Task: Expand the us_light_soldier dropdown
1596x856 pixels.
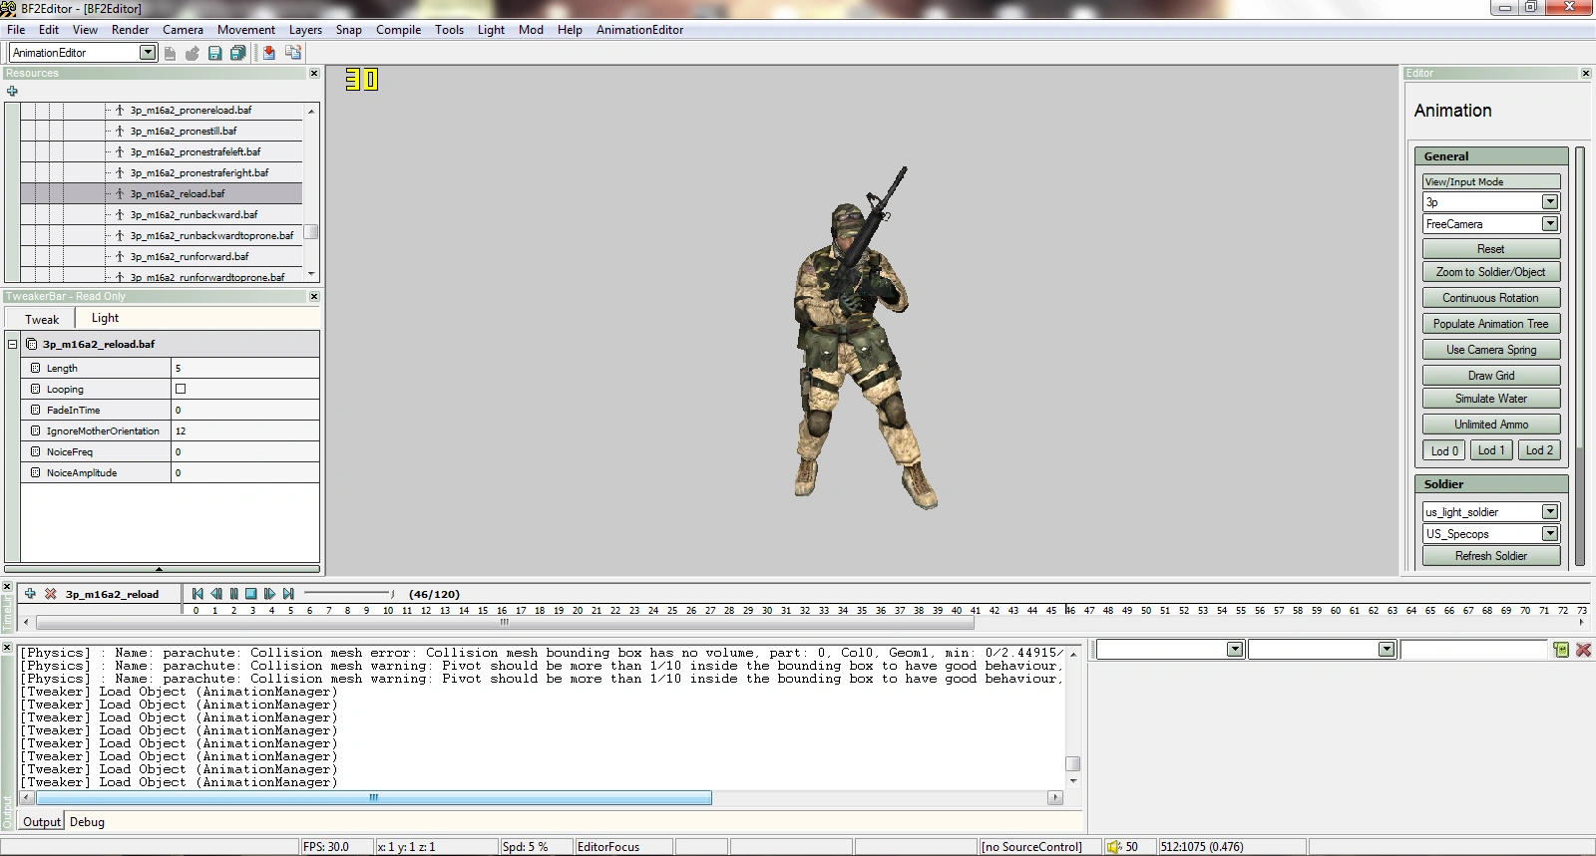Action: (x=1549, y=512)
